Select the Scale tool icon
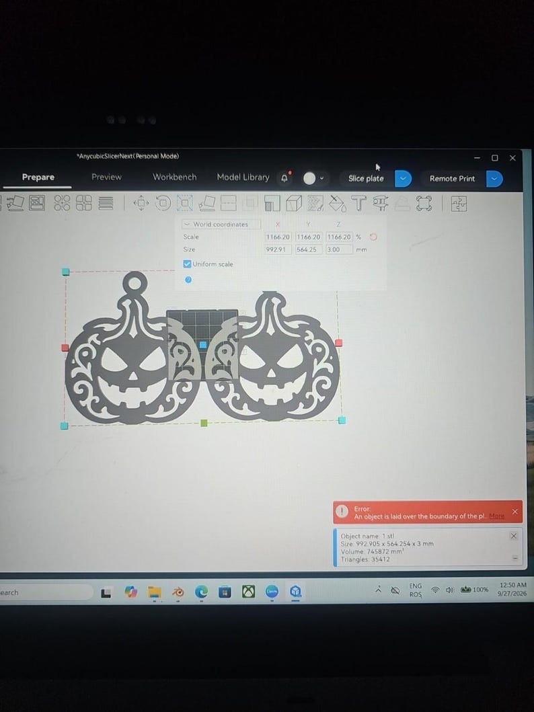Image resolution: width=534 pixels, height=712 pixels. (184, 203)
